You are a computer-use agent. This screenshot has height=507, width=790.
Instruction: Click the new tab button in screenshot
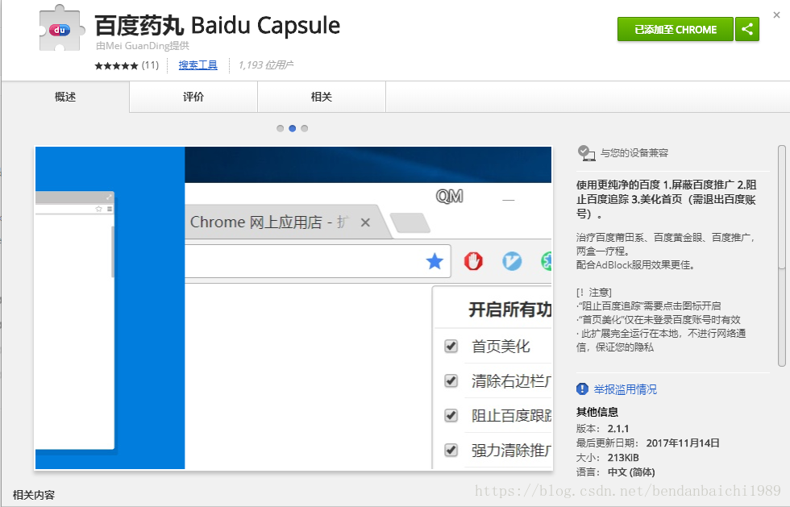[x=410, y=222]
